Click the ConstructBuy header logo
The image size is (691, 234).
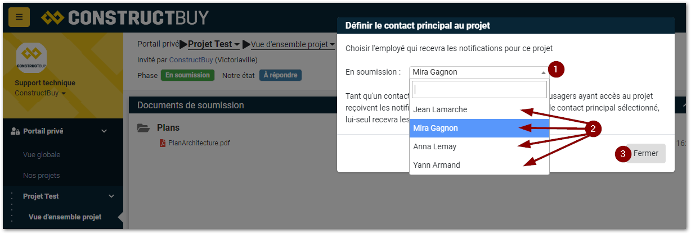124,18
